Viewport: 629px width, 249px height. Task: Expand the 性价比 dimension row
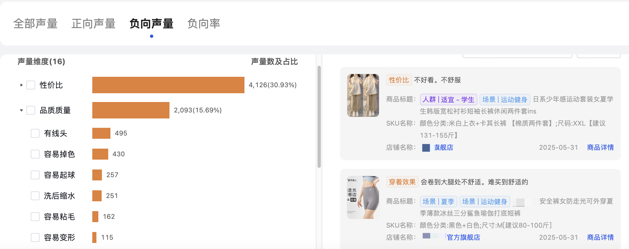[x=21, y=85]
